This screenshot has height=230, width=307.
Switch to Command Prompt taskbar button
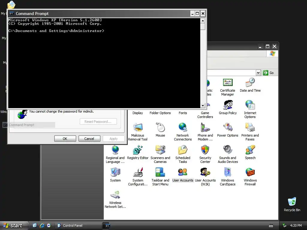(107, 226)
